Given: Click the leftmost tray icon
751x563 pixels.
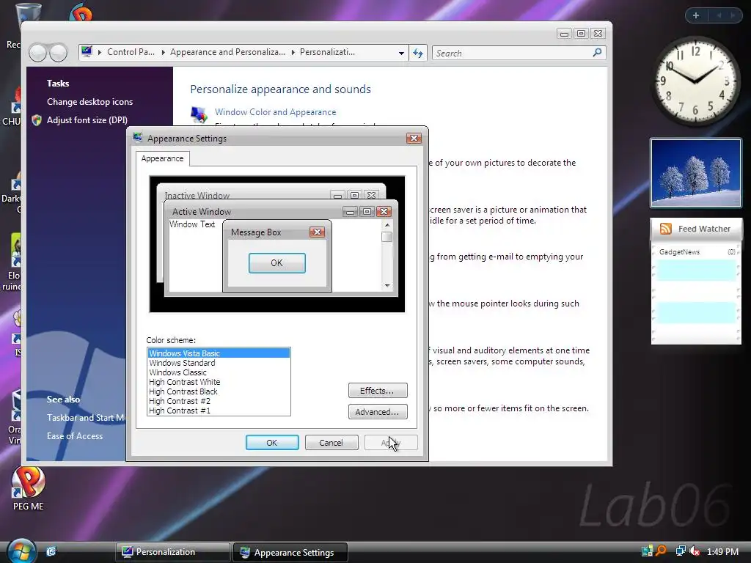Looking at the screenshot, I should (x=647, y=551).
